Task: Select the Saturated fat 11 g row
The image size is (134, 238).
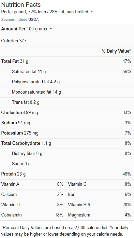Action: click(x=67, y=72)
